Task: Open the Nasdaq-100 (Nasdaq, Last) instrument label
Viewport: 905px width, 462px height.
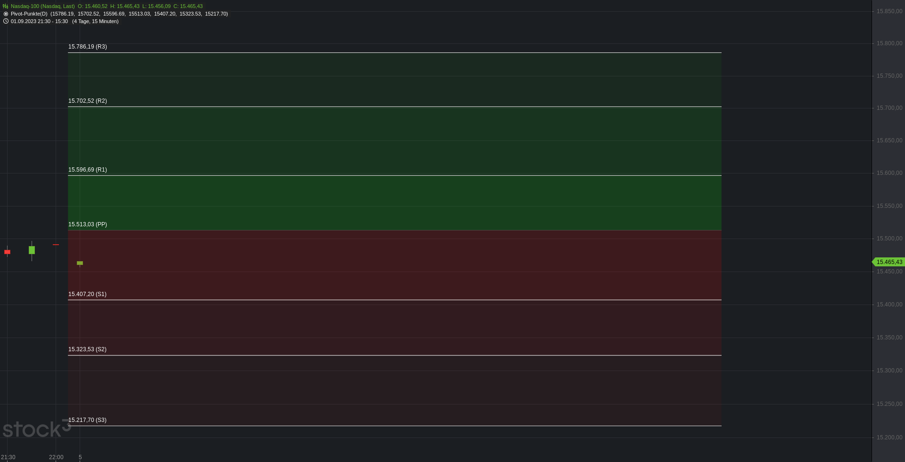Action: [42, 6]
